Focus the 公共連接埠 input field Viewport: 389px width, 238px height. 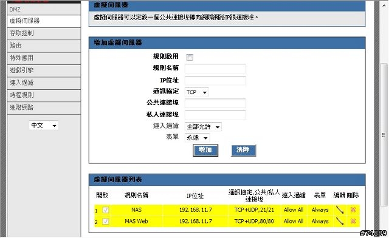point(215,103)
